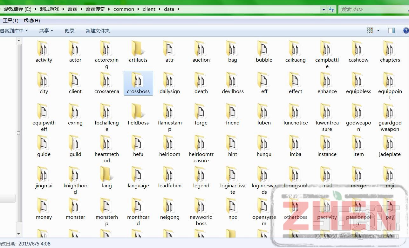Open the 共享 dropdown menu
This screenshot has width=409, height=248.
click(x=46, y=30)
